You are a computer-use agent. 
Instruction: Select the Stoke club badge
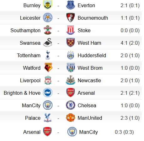71,30
